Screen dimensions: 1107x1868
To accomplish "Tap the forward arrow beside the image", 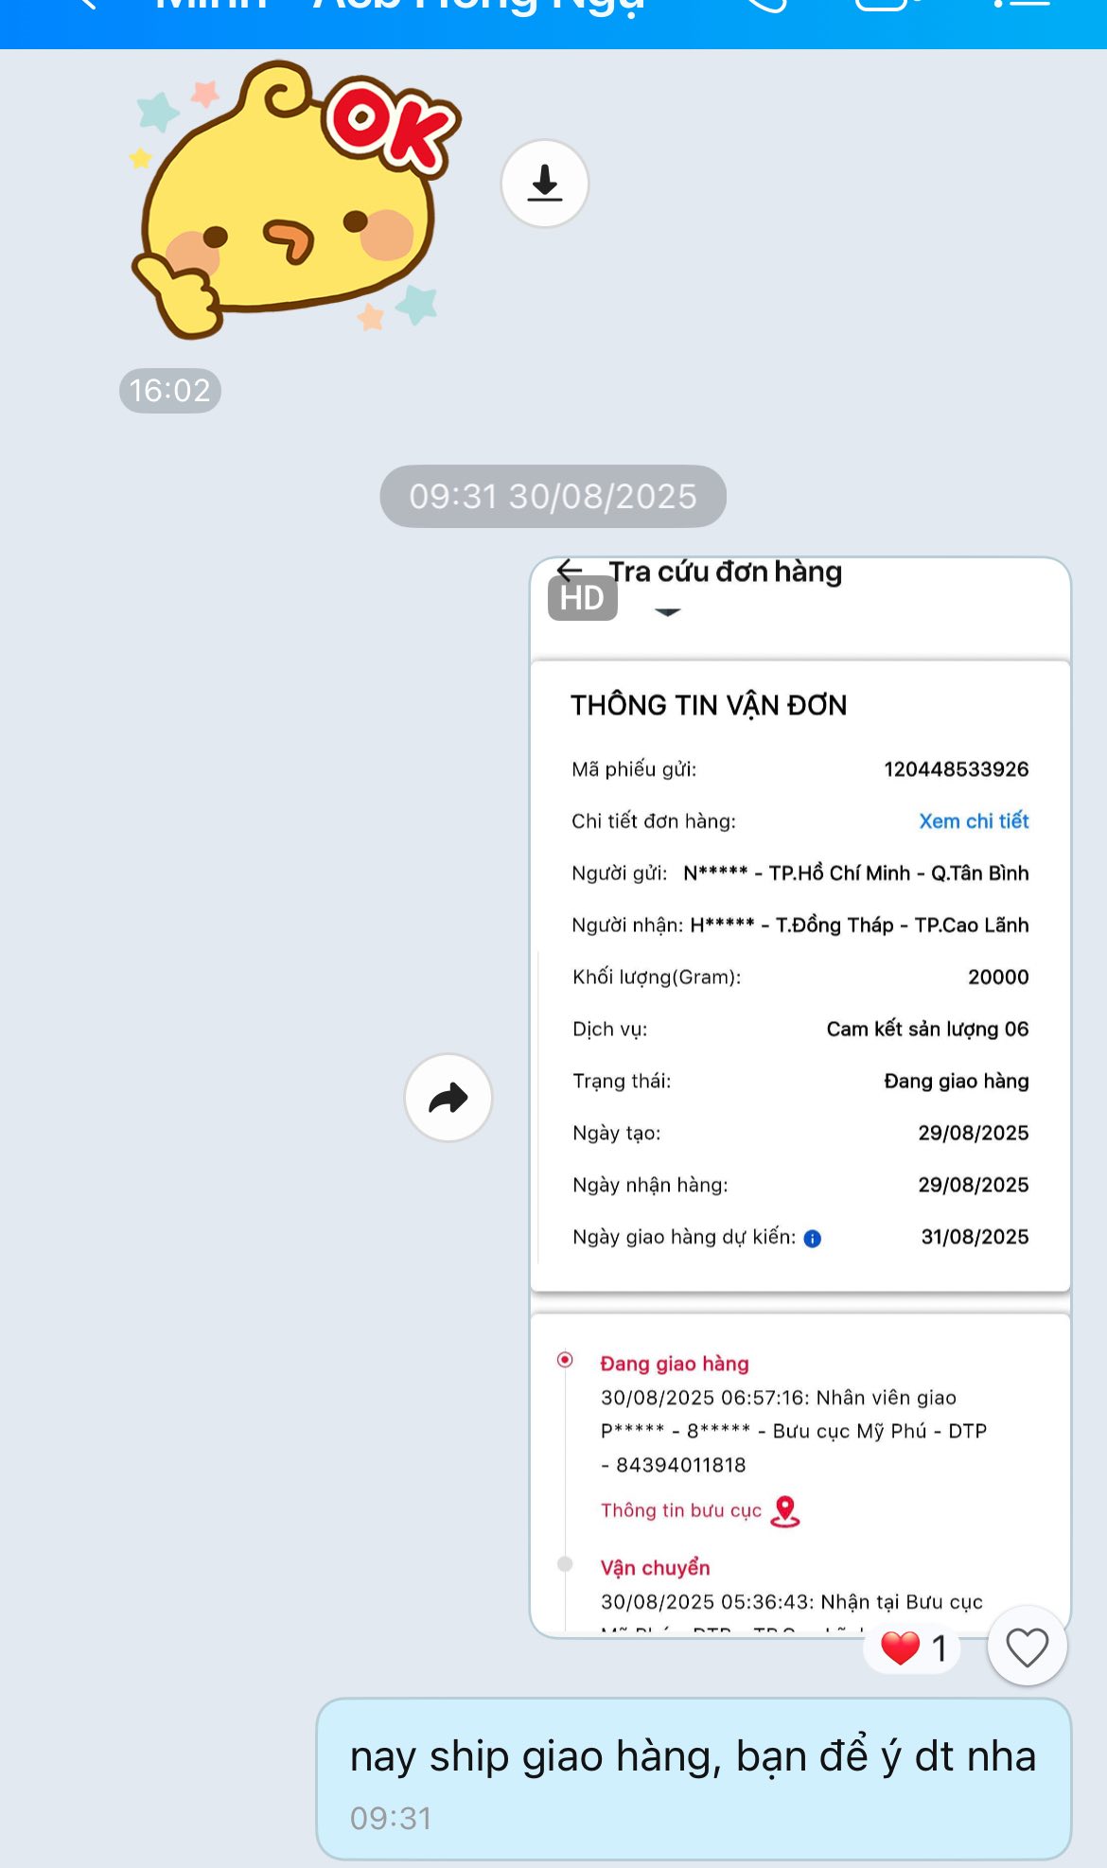I will 448,1098.
